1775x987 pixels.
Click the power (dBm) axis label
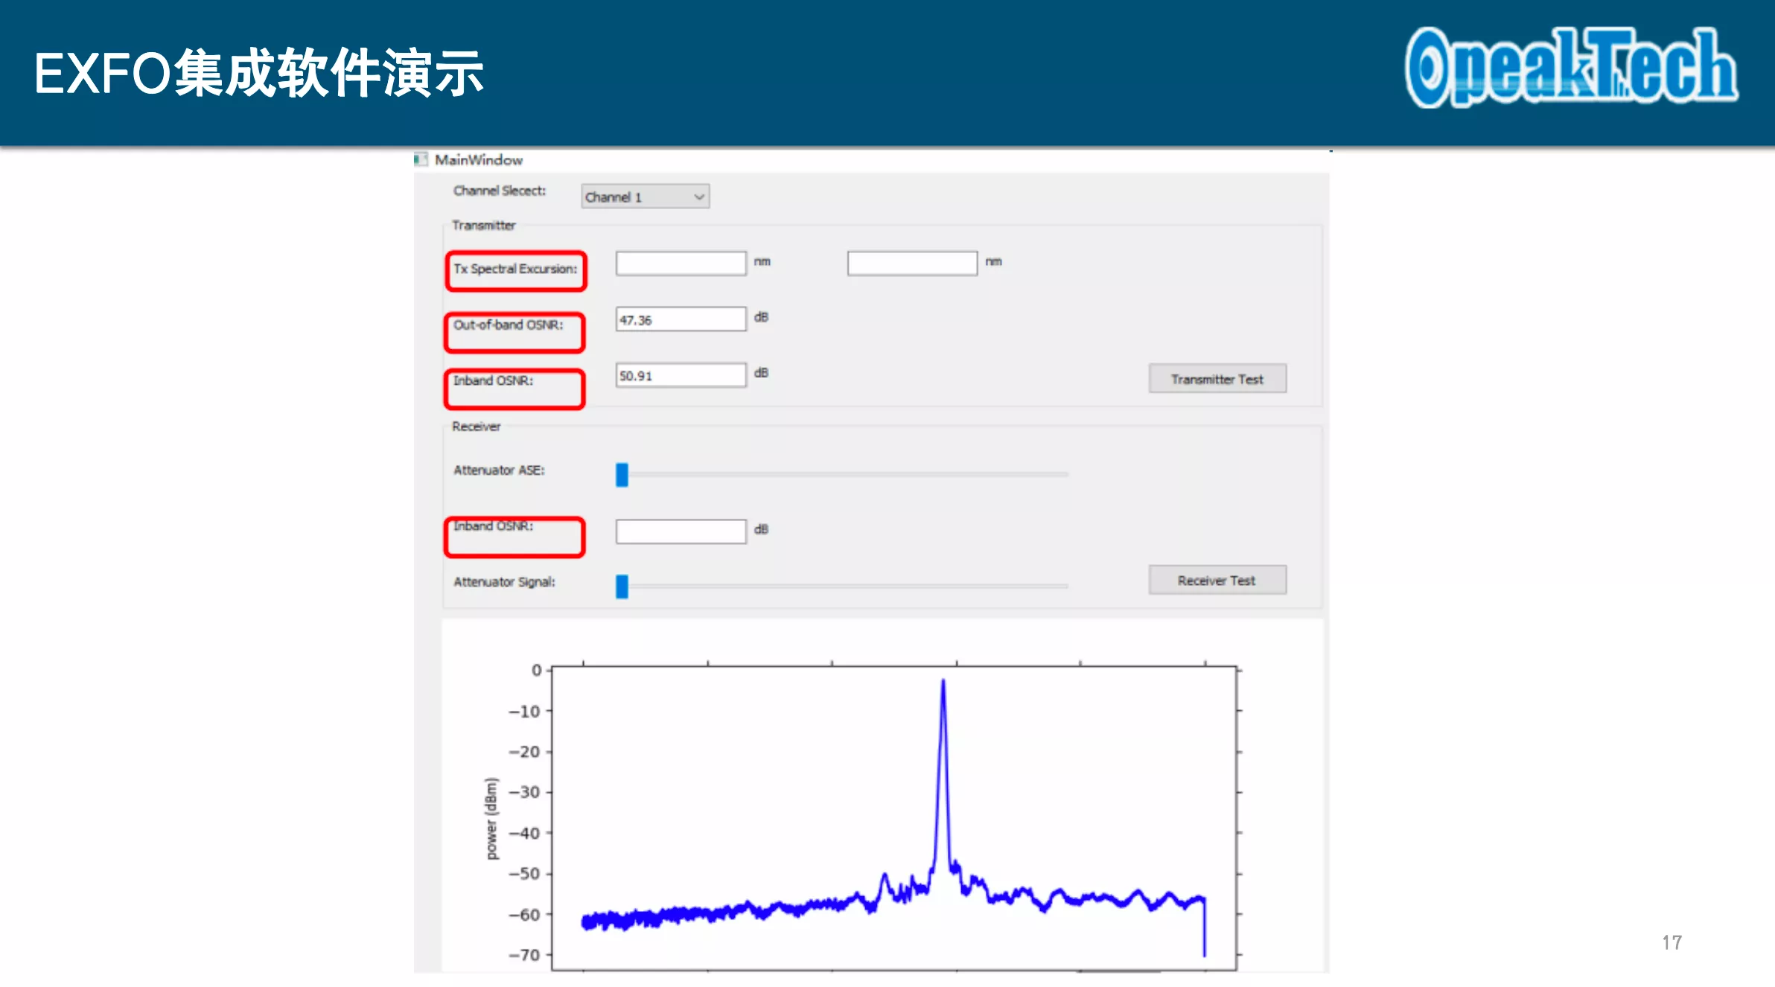pyautogui.click(x=491, y=818)
